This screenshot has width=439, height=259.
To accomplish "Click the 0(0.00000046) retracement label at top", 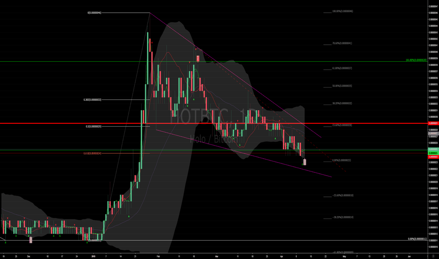I will tap(94, 13).
